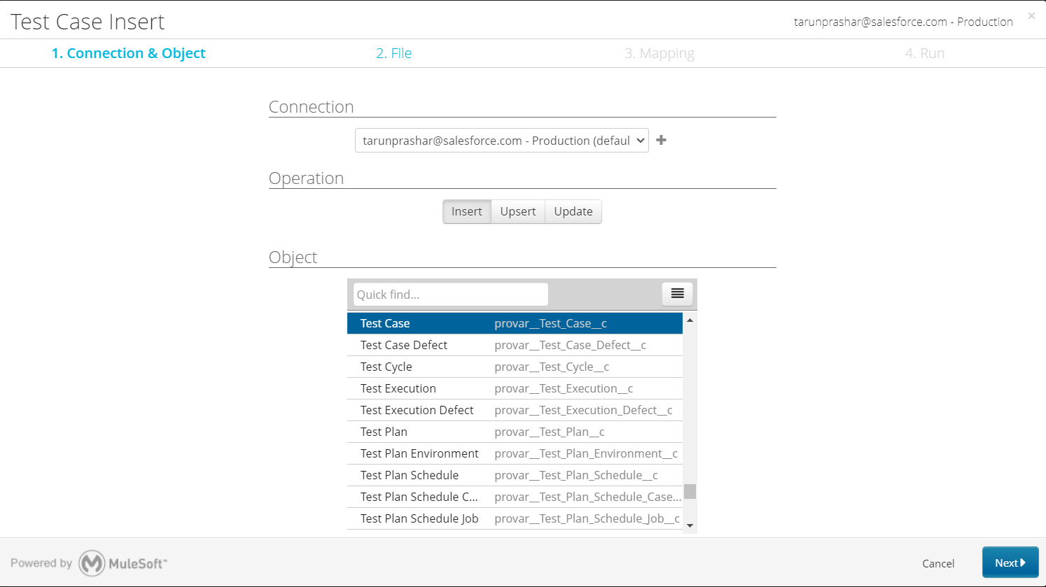Select the Test Case Defect row

[515, 345]
